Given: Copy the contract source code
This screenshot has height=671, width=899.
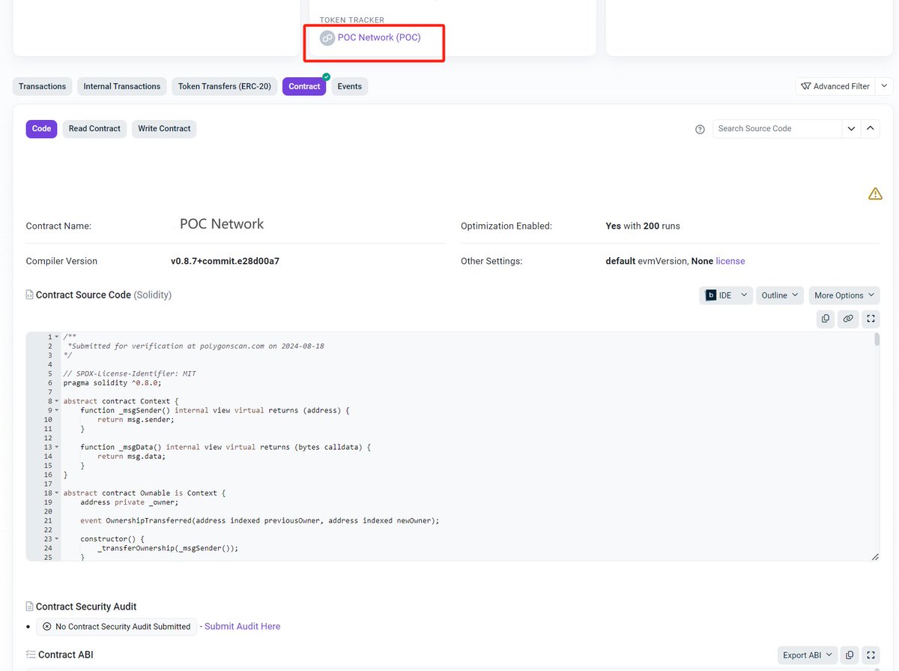Looking at the screenshot, I should pyautogui.click(x=826, y=319).
